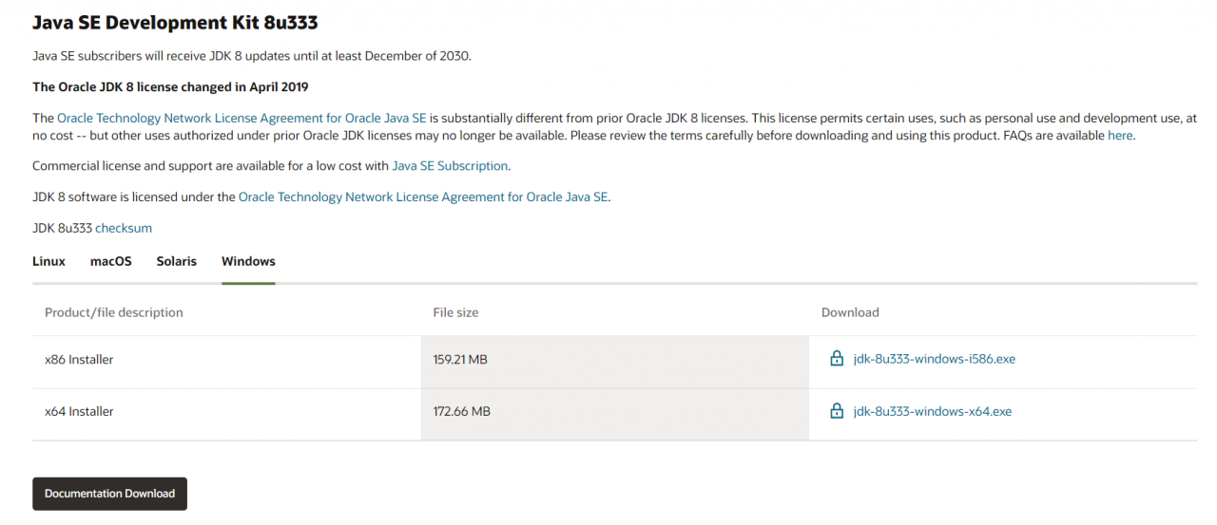The width and height of the screenshot is (1217, 525).
Task: Open the license agreement link starting the first paragraph
Action: coord(241,118)
